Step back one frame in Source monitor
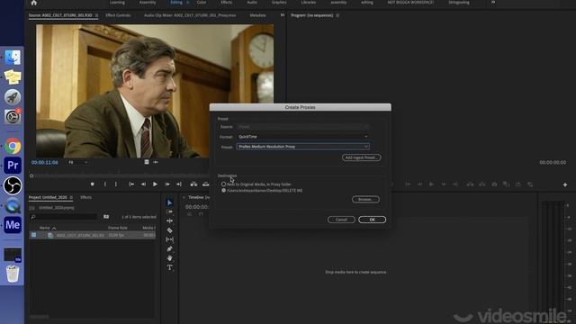 (143, 184)
